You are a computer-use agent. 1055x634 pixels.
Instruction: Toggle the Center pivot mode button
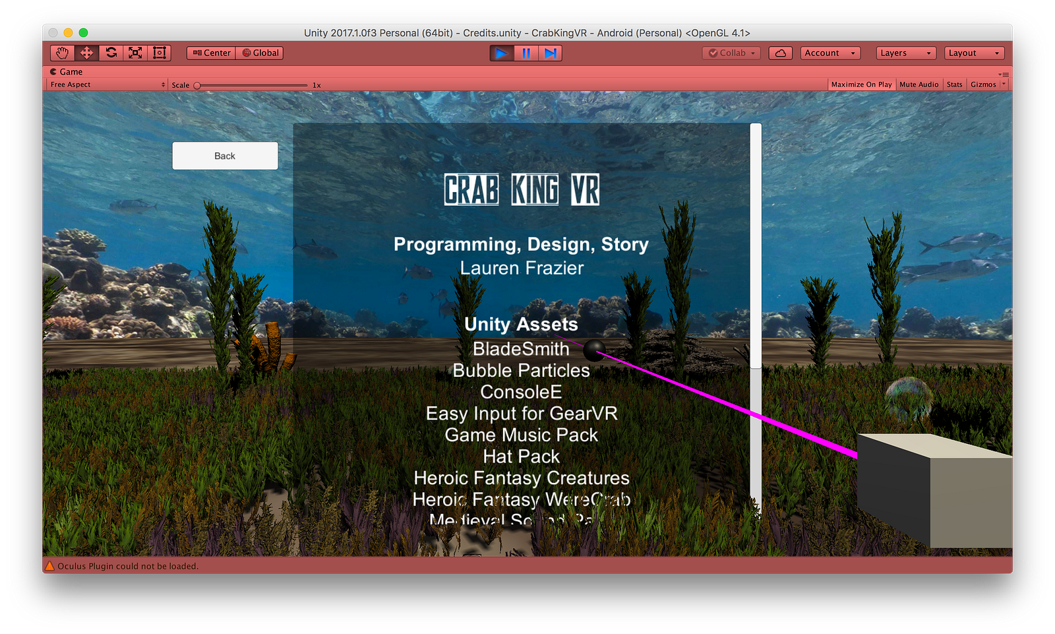pos(211,53)
